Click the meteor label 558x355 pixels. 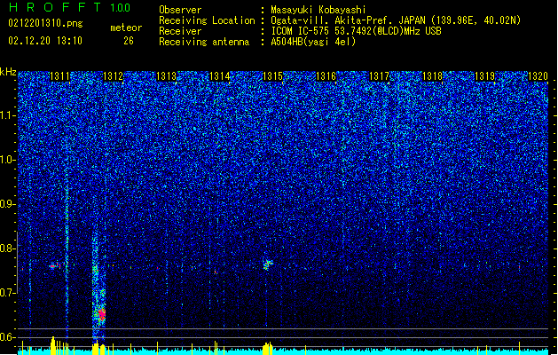[126, 28]
